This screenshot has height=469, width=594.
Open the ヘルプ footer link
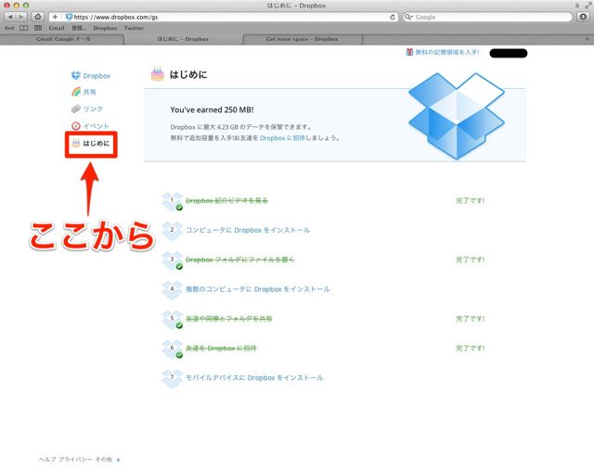(x=46, y=460)
